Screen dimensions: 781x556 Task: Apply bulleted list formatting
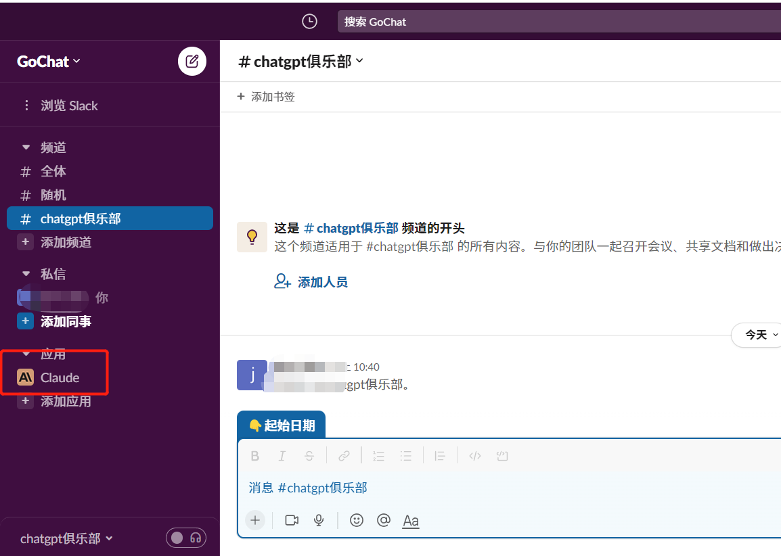tap(406, 456)
